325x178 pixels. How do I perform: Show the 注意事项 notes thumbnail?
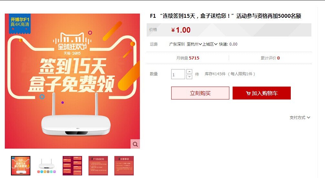(124, 166)
